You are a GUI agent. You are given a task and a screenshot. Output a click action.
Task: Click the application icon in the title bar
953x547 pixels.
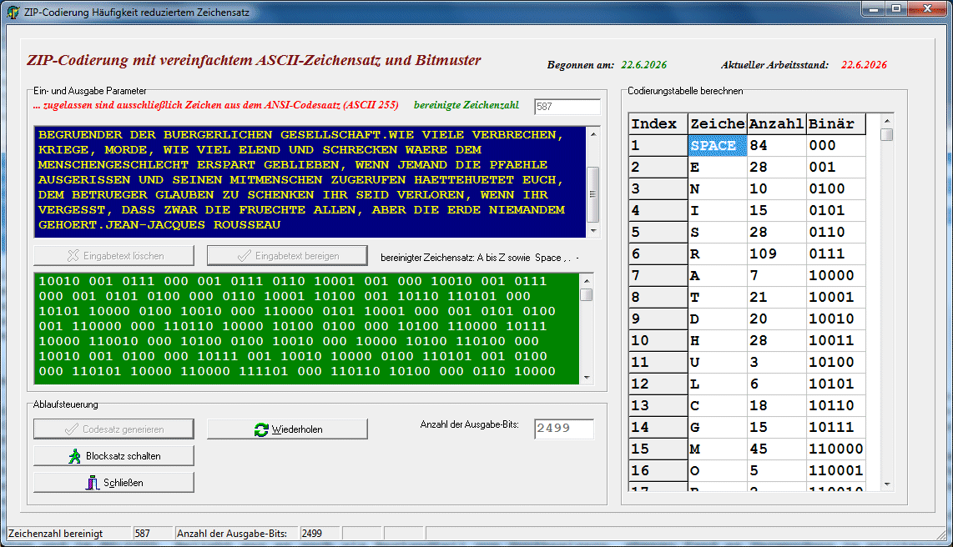[x=13, y=13]
